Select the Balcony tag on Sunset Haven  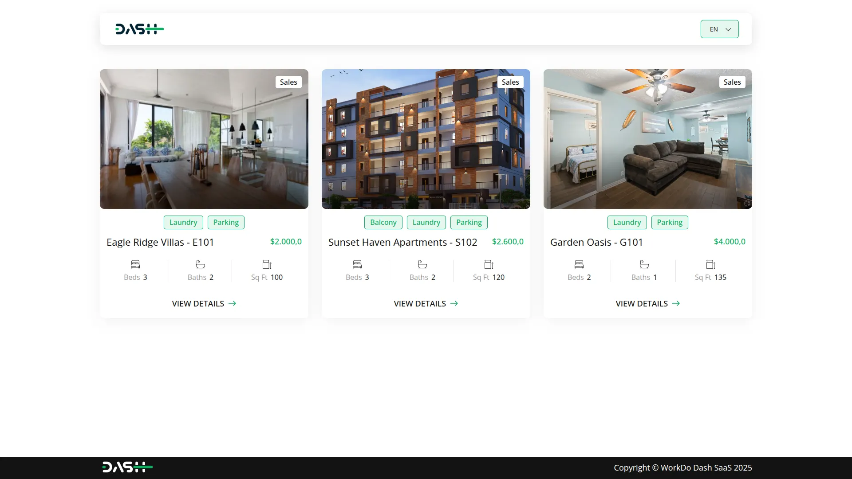[383, 222]
